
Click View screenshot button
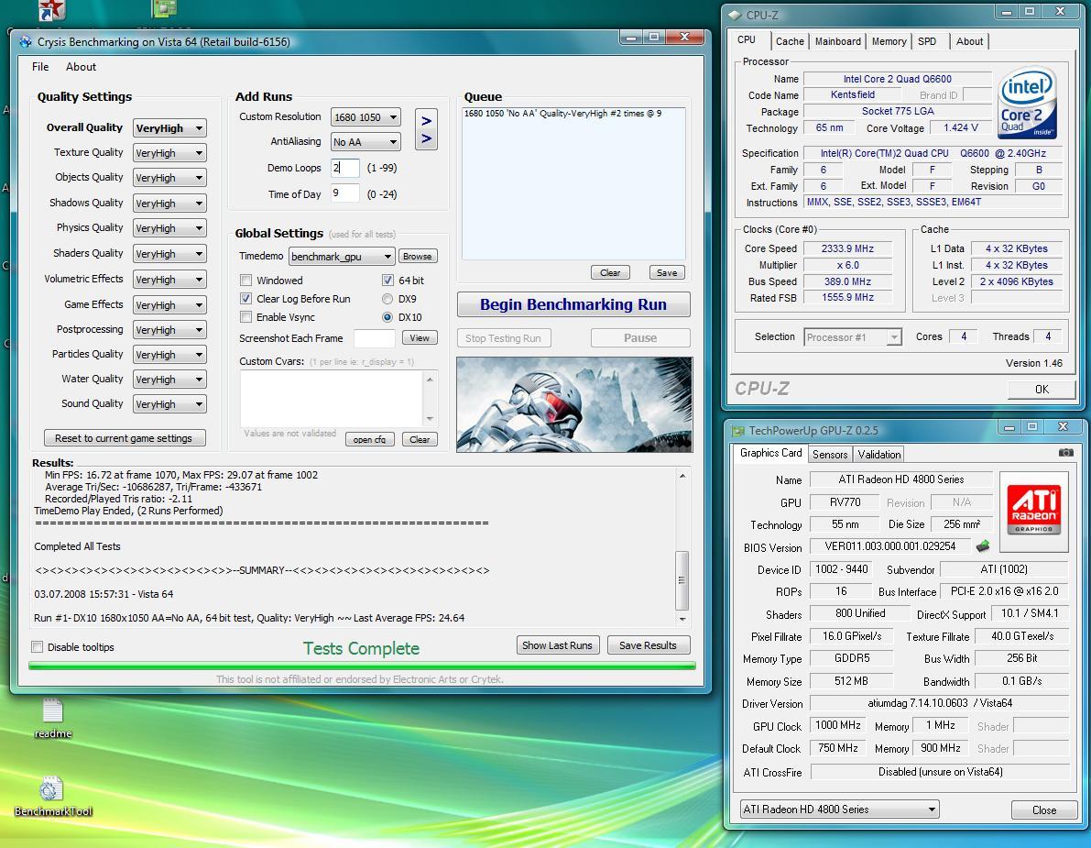(420, 337)
